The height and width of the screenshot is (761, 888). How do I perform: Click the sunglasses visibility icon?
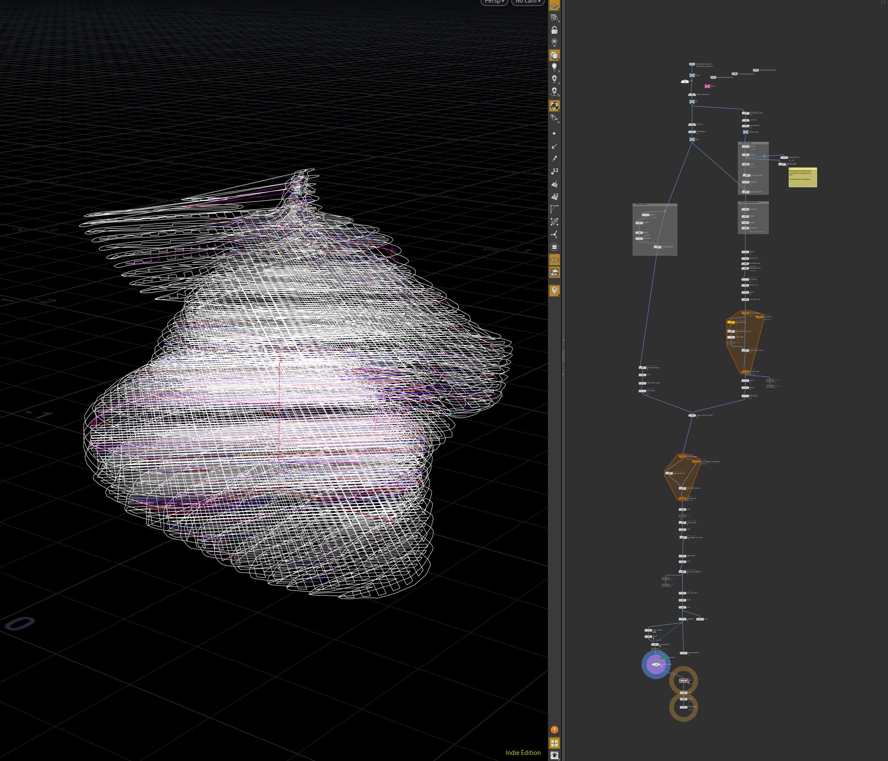click(554, 118)
